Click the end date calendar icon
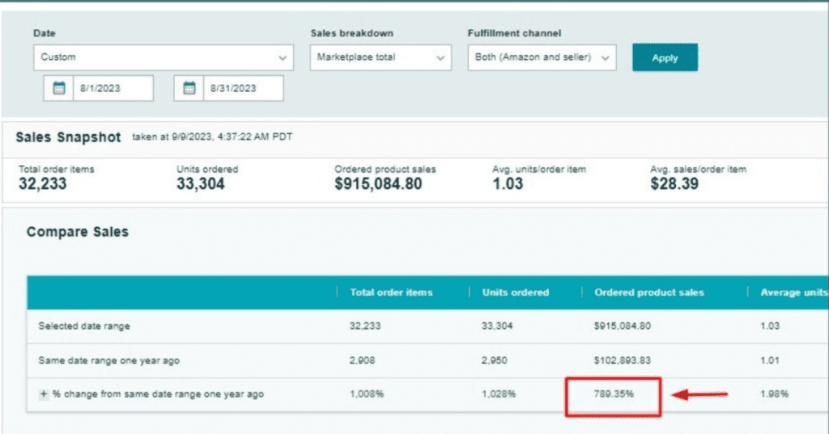Screen dimensions: 829x434 pos(189,89)
